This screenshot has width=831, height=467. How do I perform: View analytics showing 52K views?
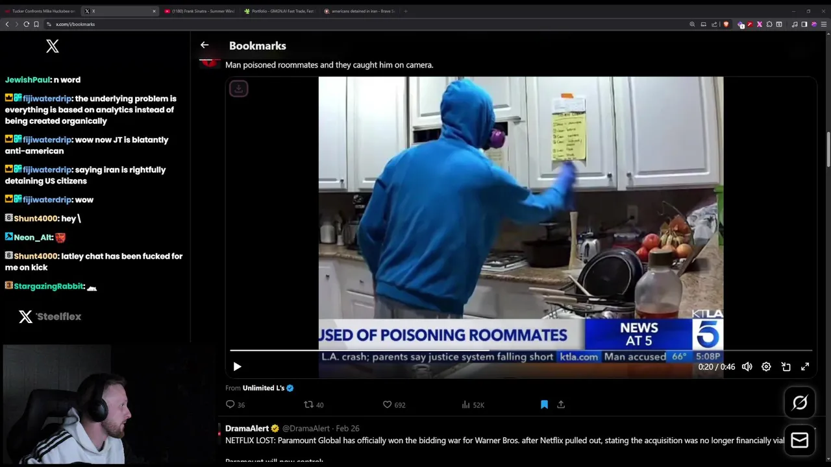[473, 405]
